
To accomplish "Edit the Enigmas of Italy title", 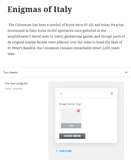I will coord(40,9).
